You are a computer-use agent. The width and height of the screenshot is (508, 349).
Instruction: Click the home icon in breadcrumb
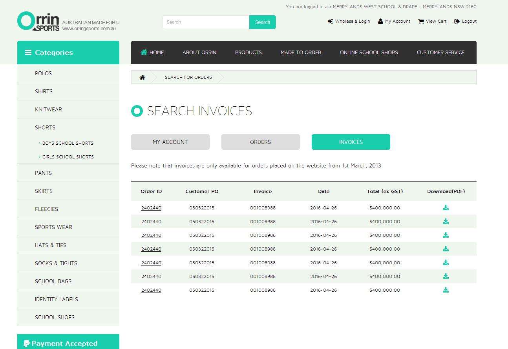click(142, 77)
